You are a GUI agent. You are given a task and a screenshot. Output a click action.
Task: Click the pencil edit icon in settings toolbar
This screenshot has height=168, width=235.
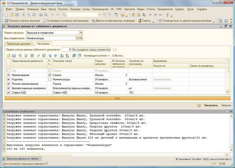38,56
